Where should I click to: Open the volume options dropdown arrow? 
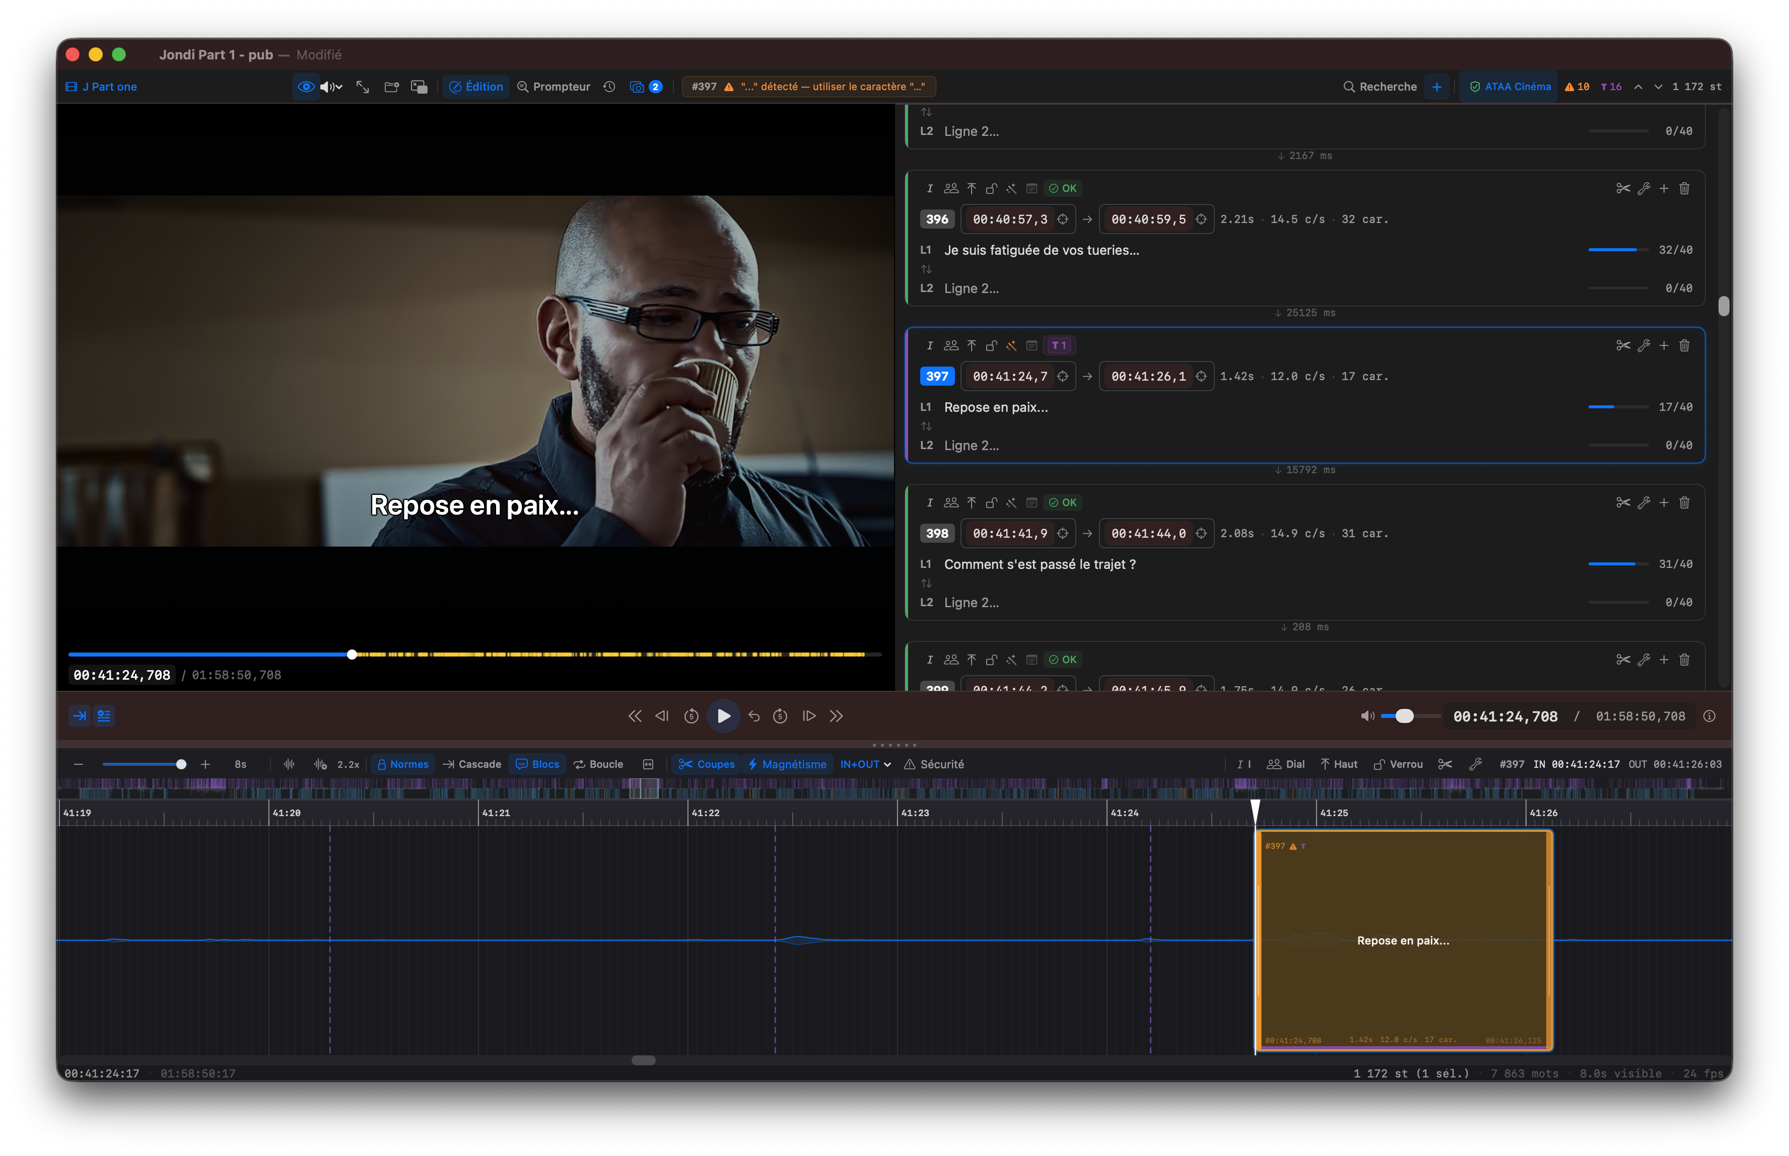coord(339,87)
